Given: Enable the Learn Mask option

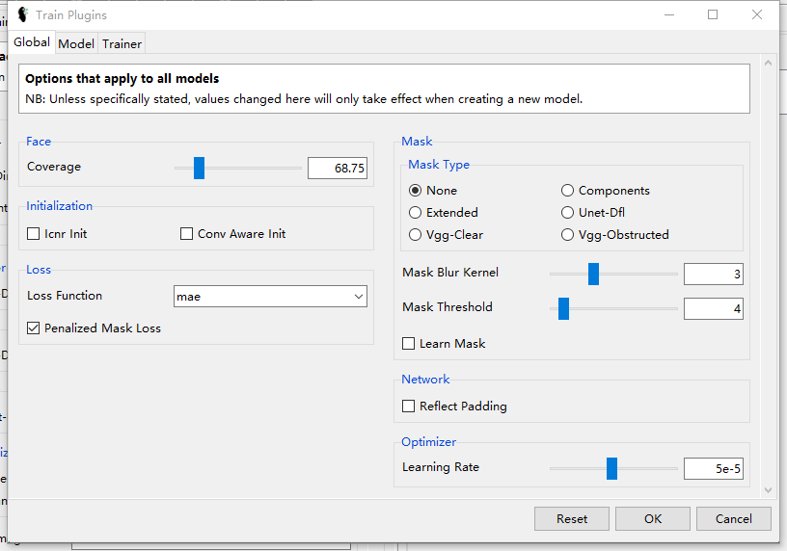Looking at the screenshot, I should coord(409,344).
